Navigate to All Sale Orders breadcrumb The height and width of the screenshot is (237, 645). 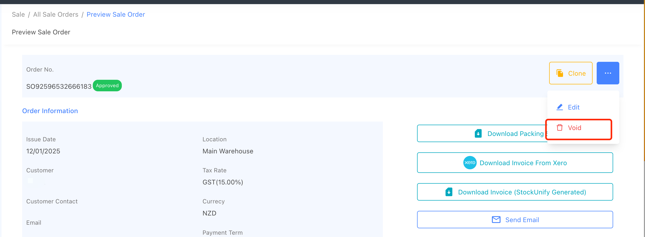pos(56,15)
